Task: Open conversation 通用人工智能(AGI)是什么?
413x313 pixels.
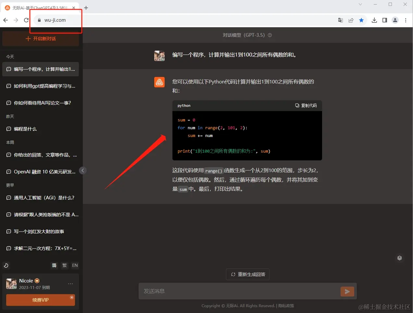Action: [x=41, y=198]
